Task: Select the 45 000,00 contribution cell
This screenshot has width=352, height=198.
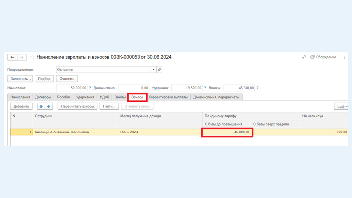Action: pos(227,132)
